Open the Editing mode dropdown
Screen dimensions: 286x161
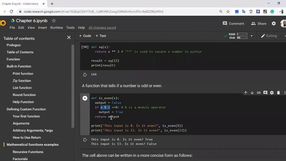point(269,36)
